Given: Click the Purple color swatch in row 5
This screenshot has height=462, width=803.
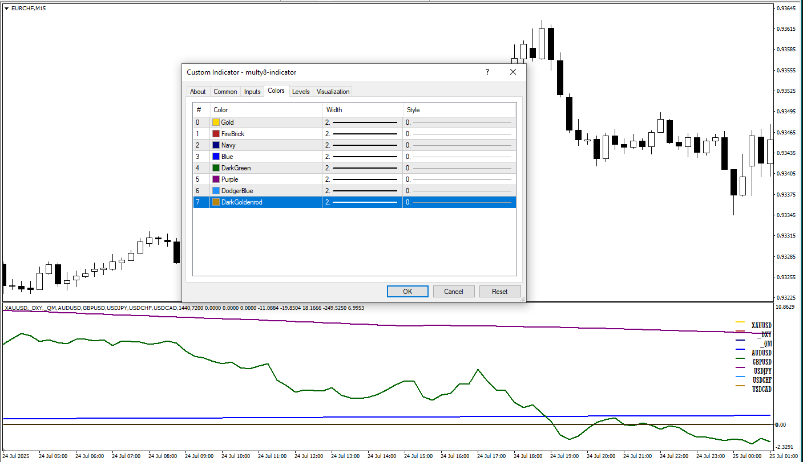Looking at the screenshot, I should pos(216,179).
